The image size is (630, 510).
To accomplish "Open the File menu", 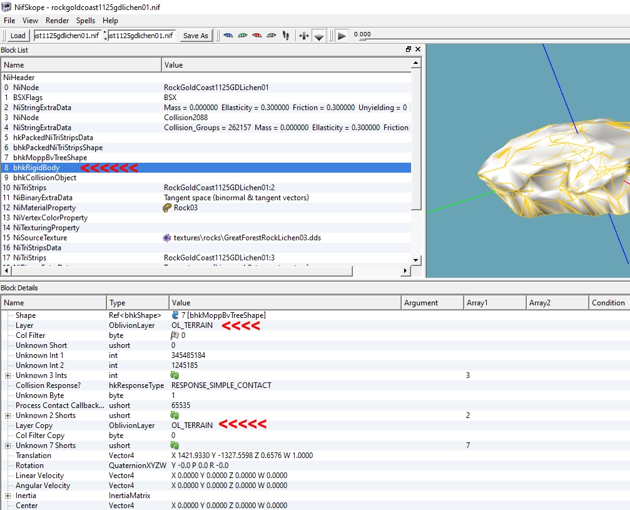I will tap(9, 21).
